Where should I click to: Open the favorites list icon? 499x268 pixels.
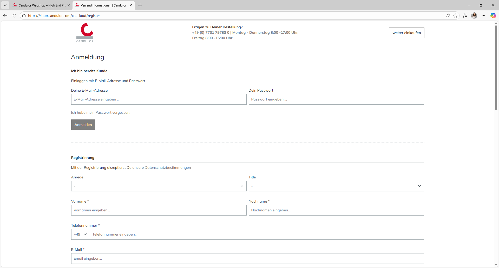[465, 16]
